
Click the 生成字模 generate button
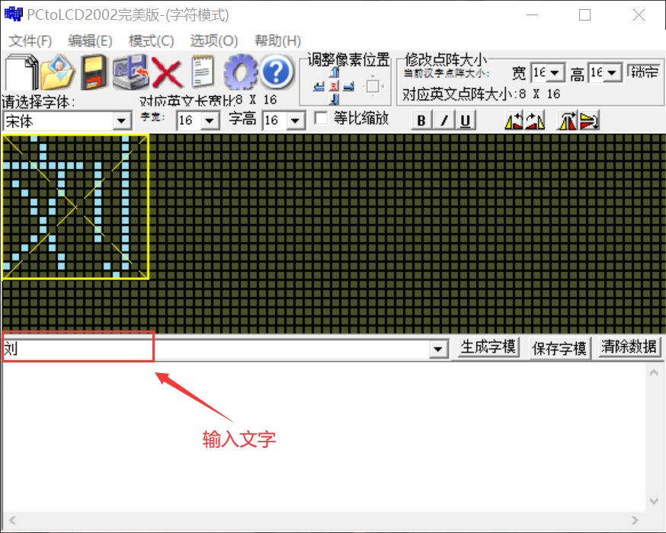[x=488, y=348]
